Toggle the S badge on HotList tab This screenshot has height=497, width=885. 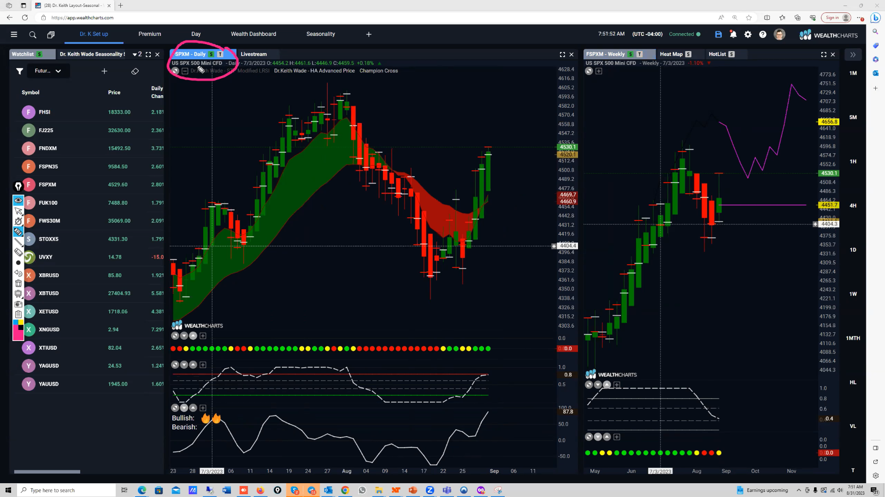tap(732, 54)
